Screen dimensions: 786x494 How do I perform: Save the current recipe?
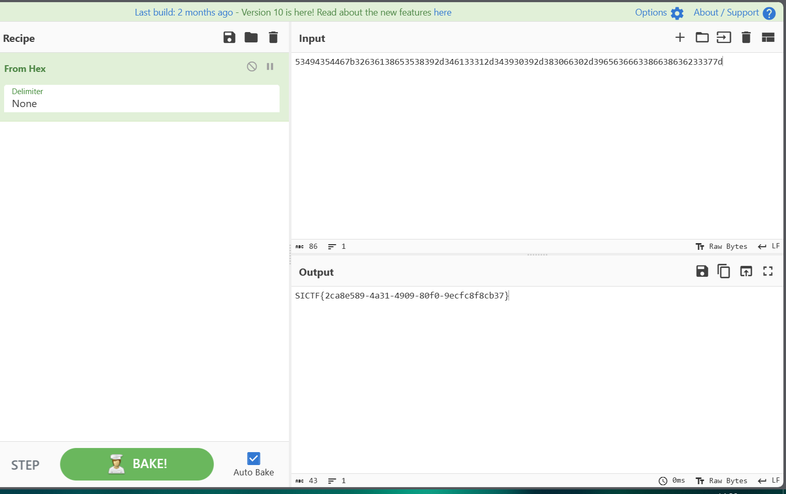click(229, 37)
